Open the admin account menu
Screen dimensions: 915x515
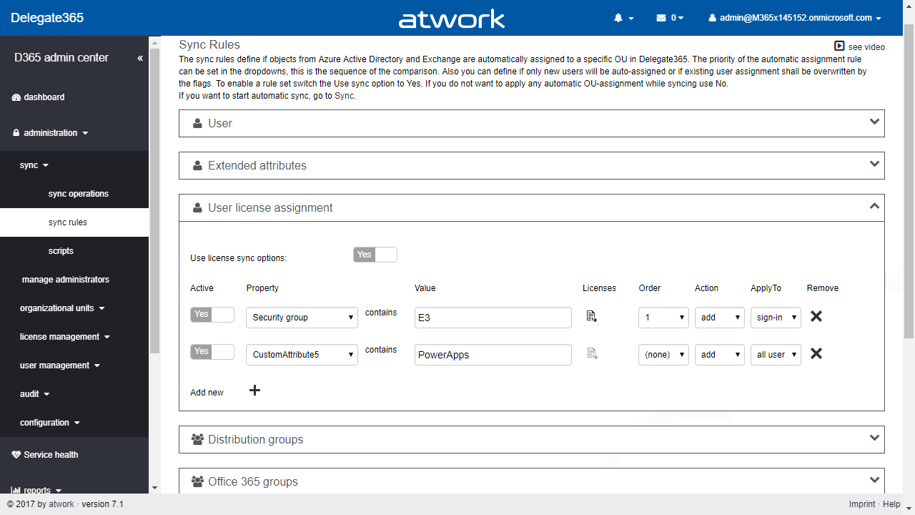point(795,18)
